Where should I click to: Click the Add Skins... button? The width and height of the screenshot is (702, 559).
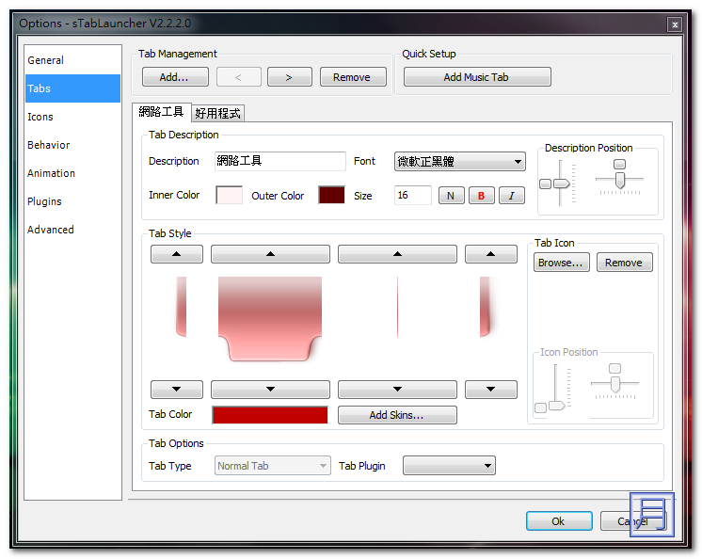[397, 415]
